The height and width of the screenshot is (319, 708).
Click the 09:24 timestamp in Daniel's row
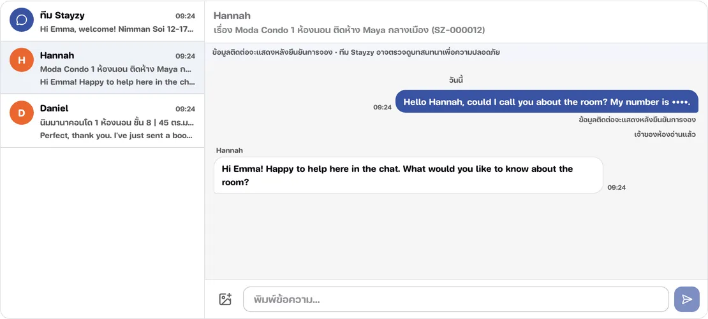pyautogui.click(x=185, y=109)
